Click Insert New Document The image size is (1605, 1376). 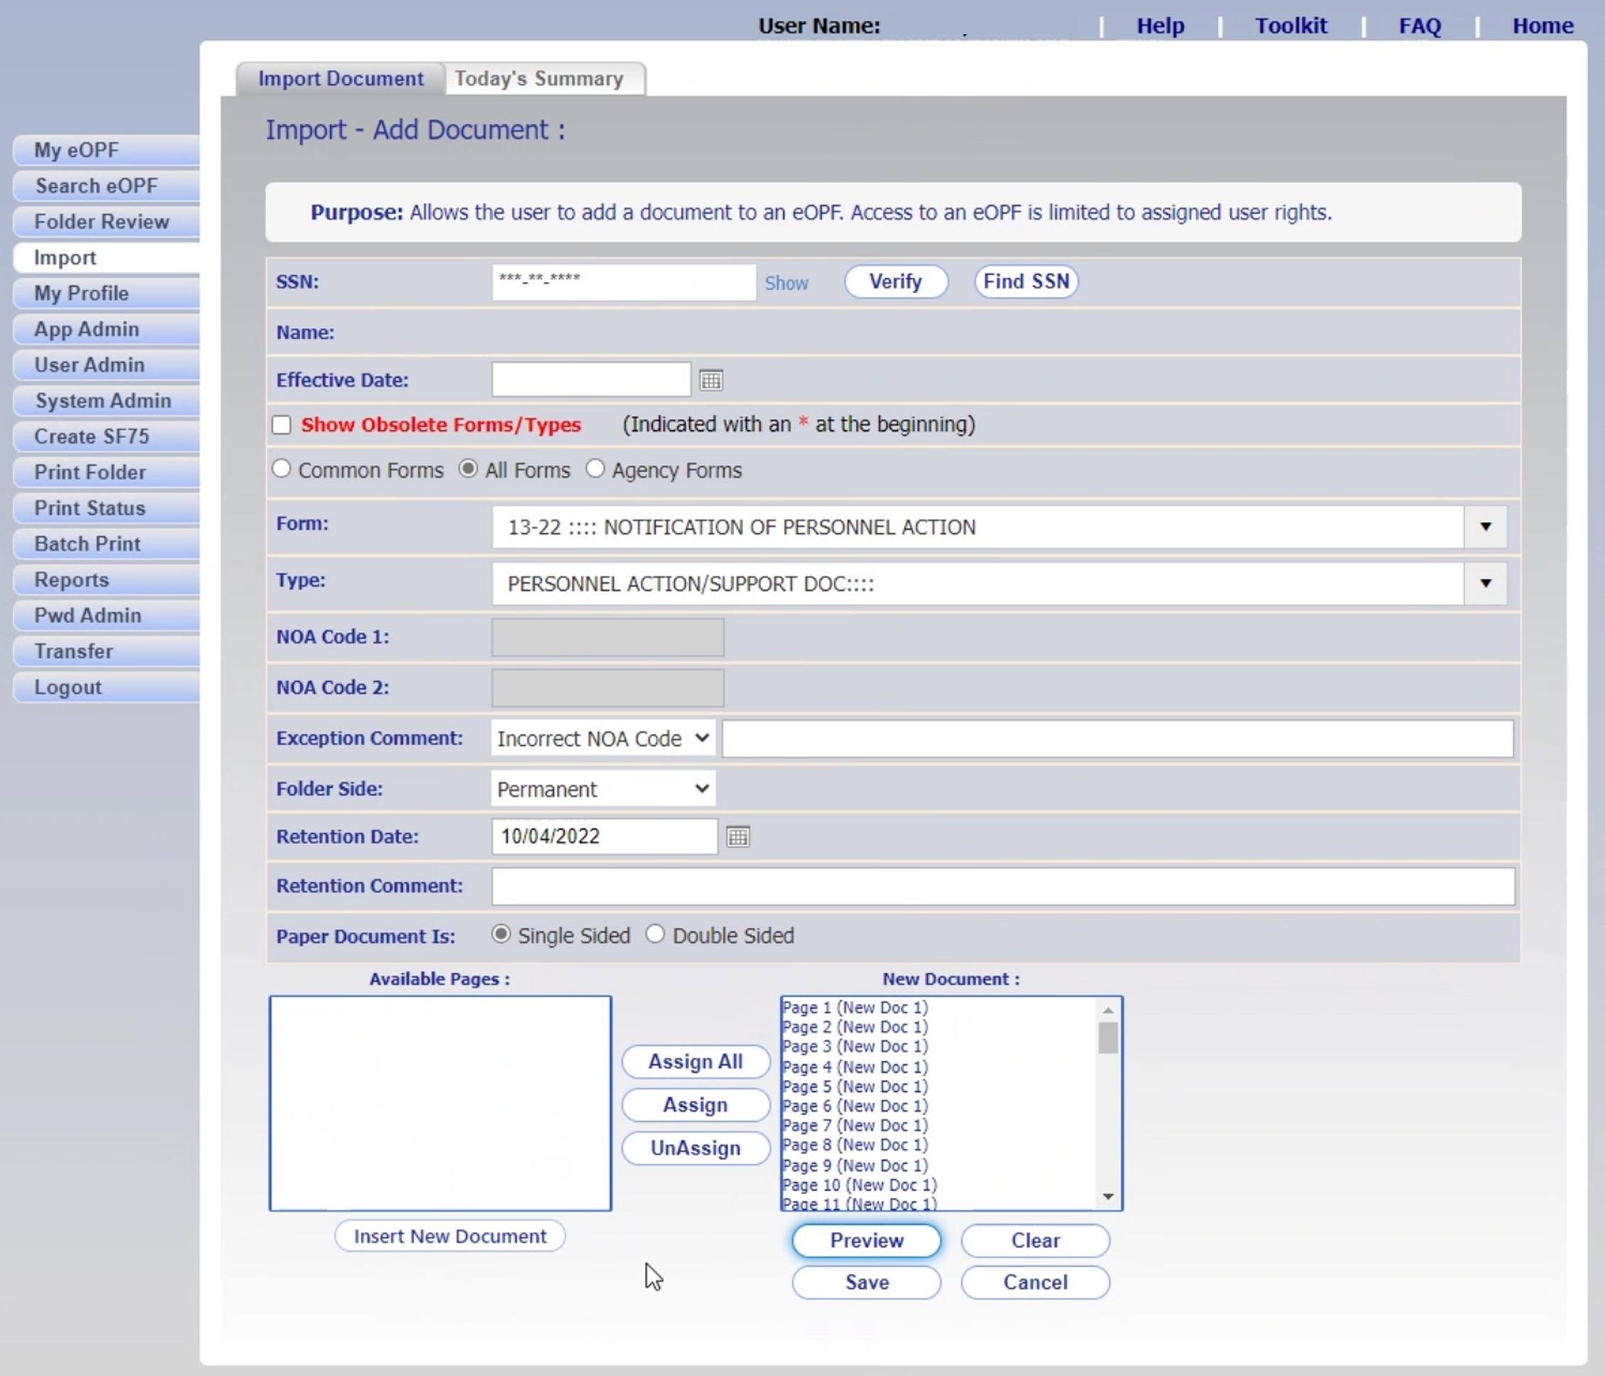tap(450, 1236)
